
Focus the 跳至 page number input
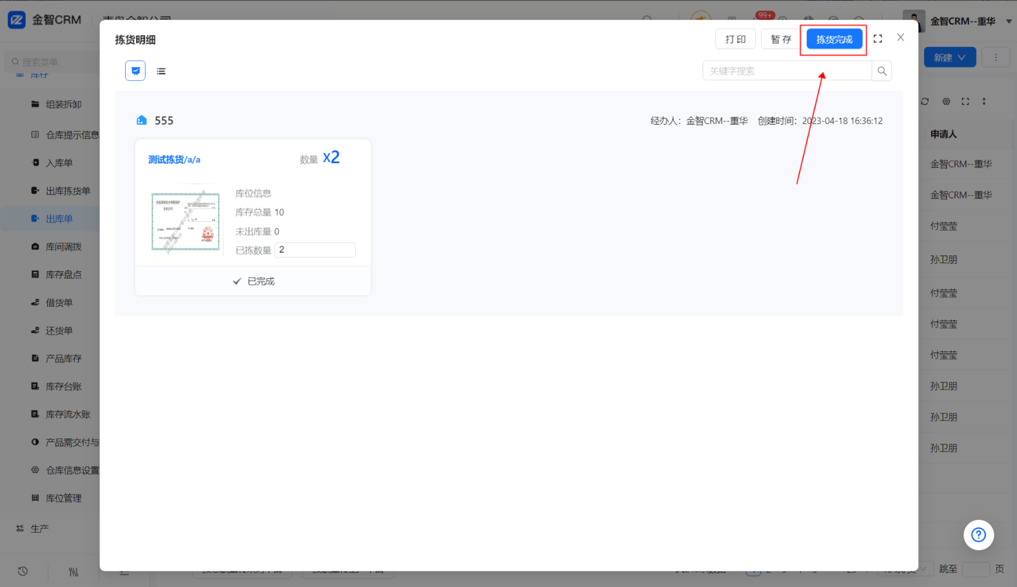(976, 569)
